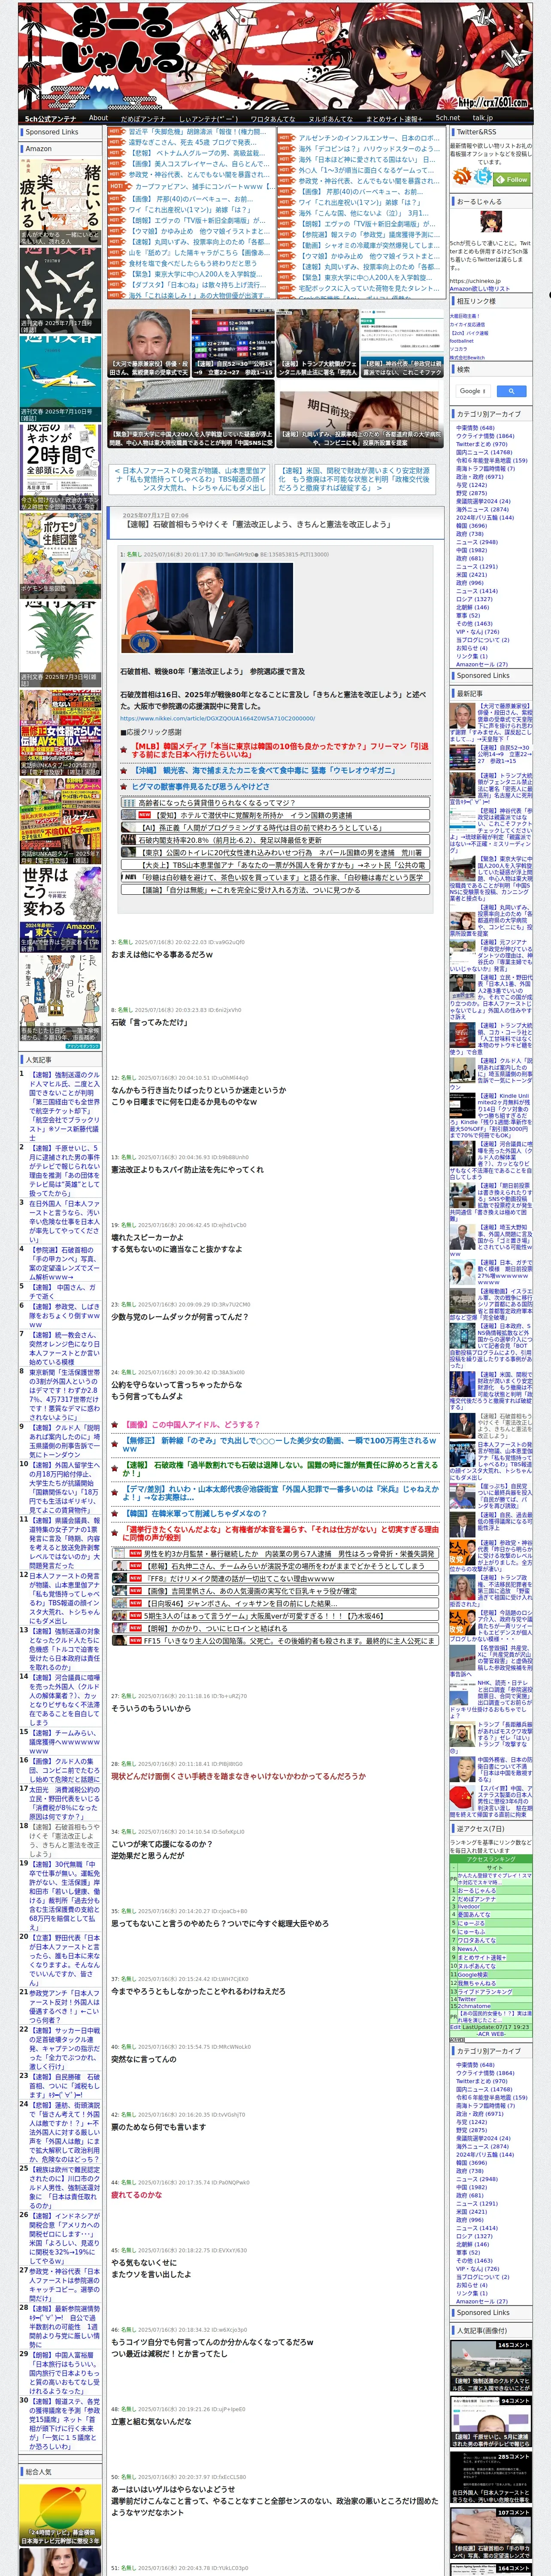Image resolution: width=551 pixels, height=2576 pixels.
Task: Open the 【MLB】韓国メディア red headline link
Action: (x=280, y=750)
